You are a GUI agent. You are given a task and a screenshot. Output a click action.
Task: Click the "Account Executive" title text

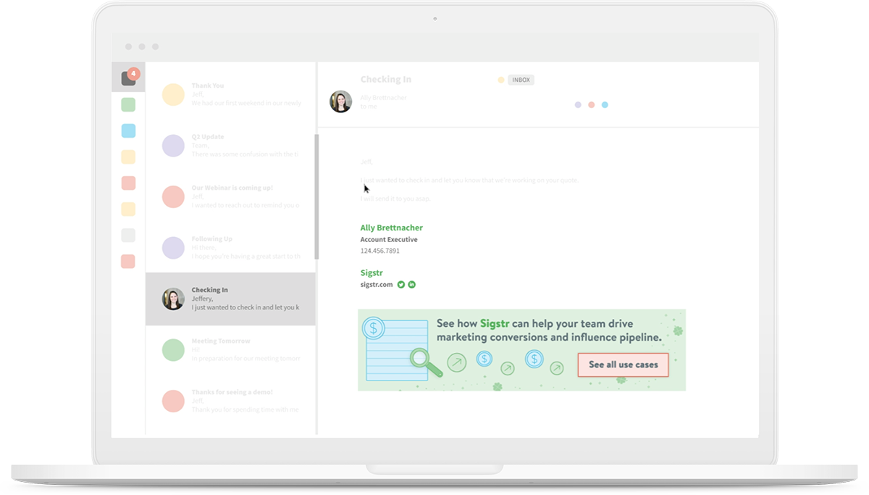[x=389, y=239]
